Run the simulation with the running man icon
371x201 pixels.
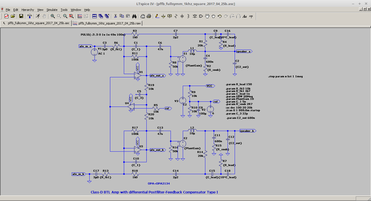tap(38, 16)
